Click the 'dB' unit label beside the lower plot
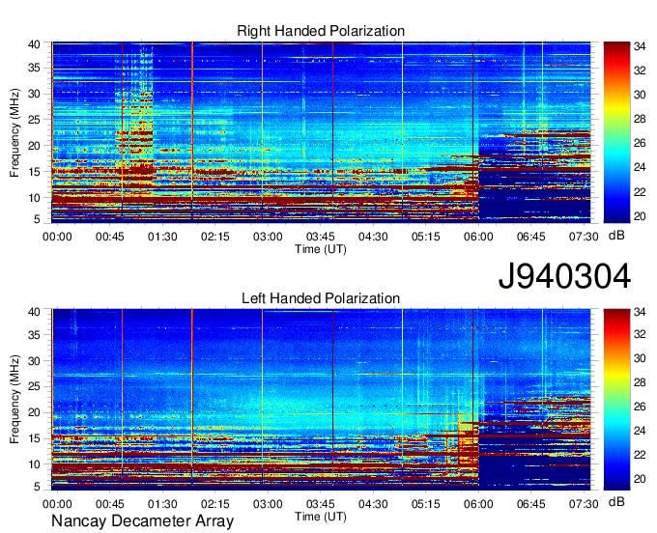657x533 pixels. 616,501
